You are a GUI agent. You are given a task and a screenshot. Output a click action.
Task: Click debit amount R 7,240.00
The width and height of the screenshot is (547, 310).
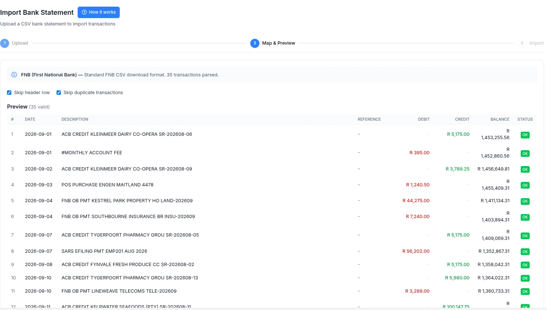[418, 217]
